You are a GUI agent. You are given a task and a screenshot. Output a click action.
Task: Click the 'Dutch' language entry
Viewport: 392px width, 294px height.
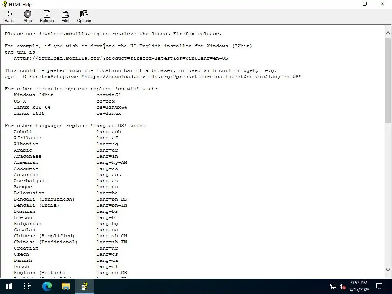[21, 266]
